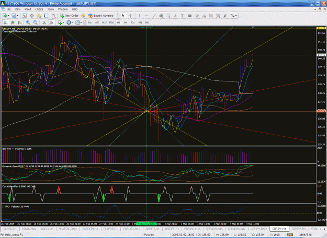Select the D1 timeframe

click(133, 22)
